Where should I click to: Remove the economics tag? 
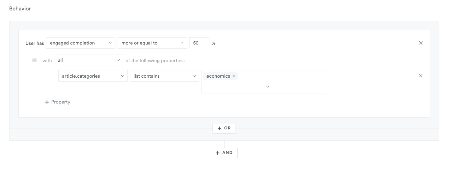(x=234, y=76)
